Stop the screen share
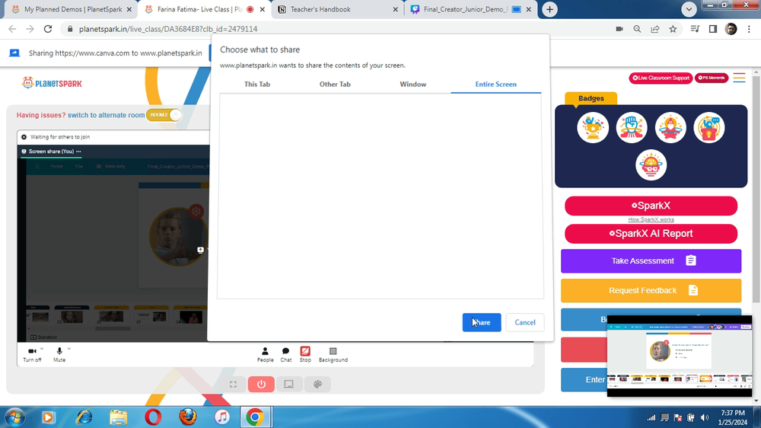Screen dimensions: 761x428 click(x=305, y=355)
